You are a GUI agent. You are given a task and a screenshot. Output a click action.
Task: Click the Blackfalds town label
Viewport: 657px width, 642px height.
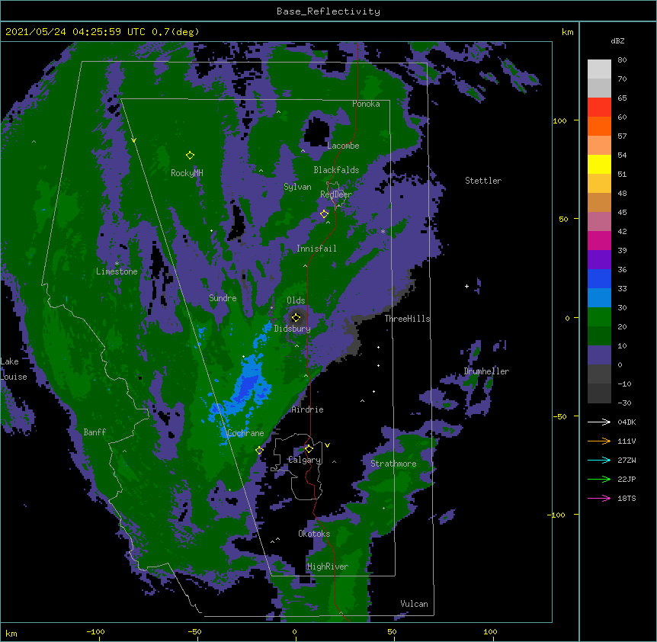click(x=336, y=170)
